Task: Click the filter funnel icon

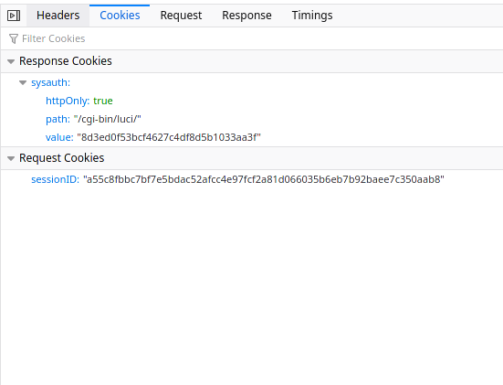Action: 14,39
